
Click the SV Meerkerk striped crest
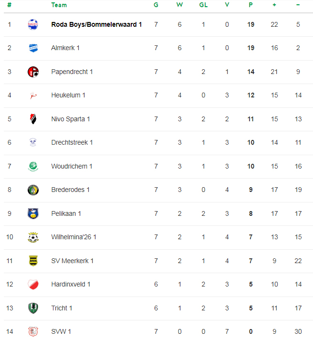[32, 261]
